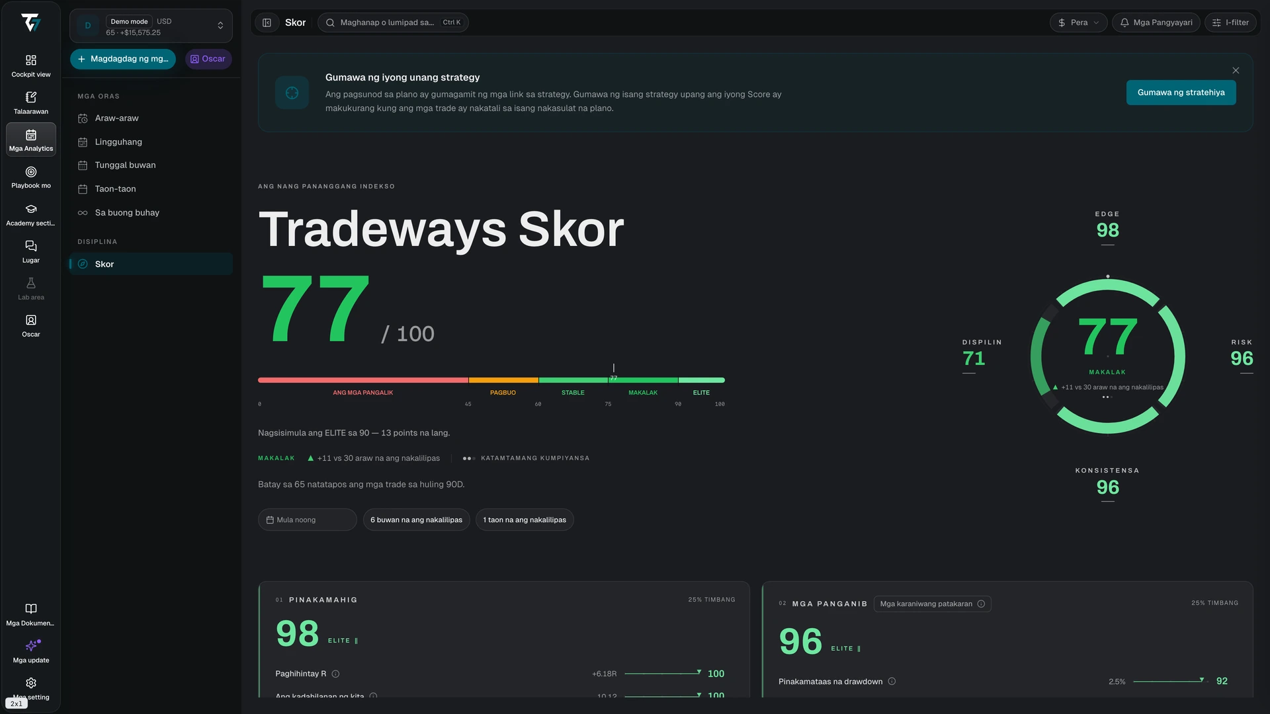
Task: Select Skor under Disiplina
Action: tap(151, 264)
